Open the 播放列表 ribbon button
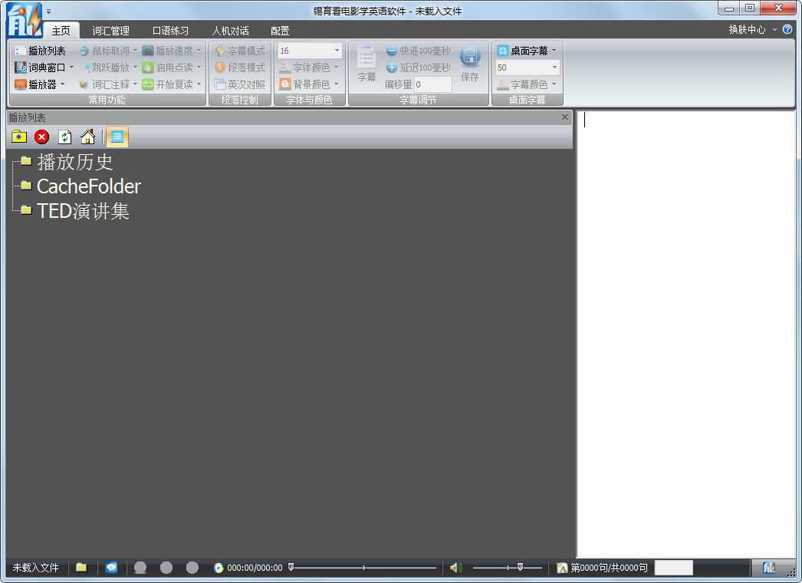The width and height of the screenshot is (802, 583). (x=40, y=51)
